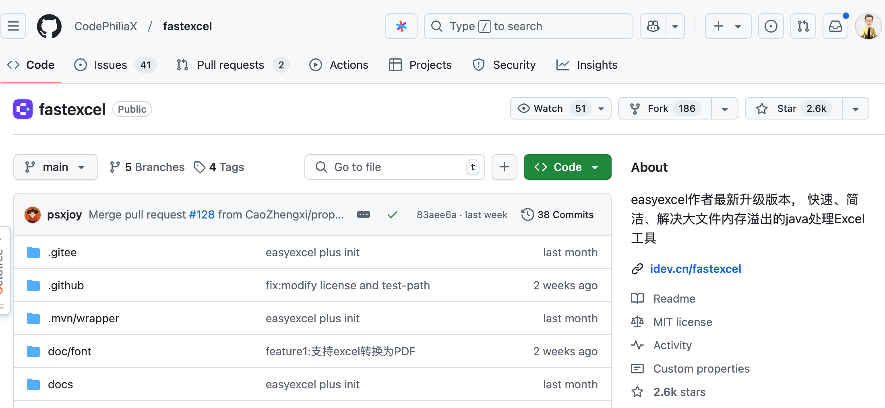Click the Insights graph icon
Viewport: 885px width, 408px height.
562,65
